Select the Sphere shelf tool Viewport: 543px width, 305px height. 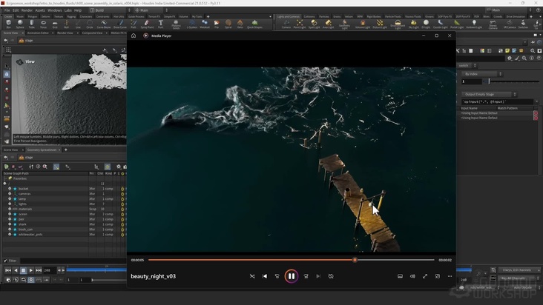pos(20,24)
